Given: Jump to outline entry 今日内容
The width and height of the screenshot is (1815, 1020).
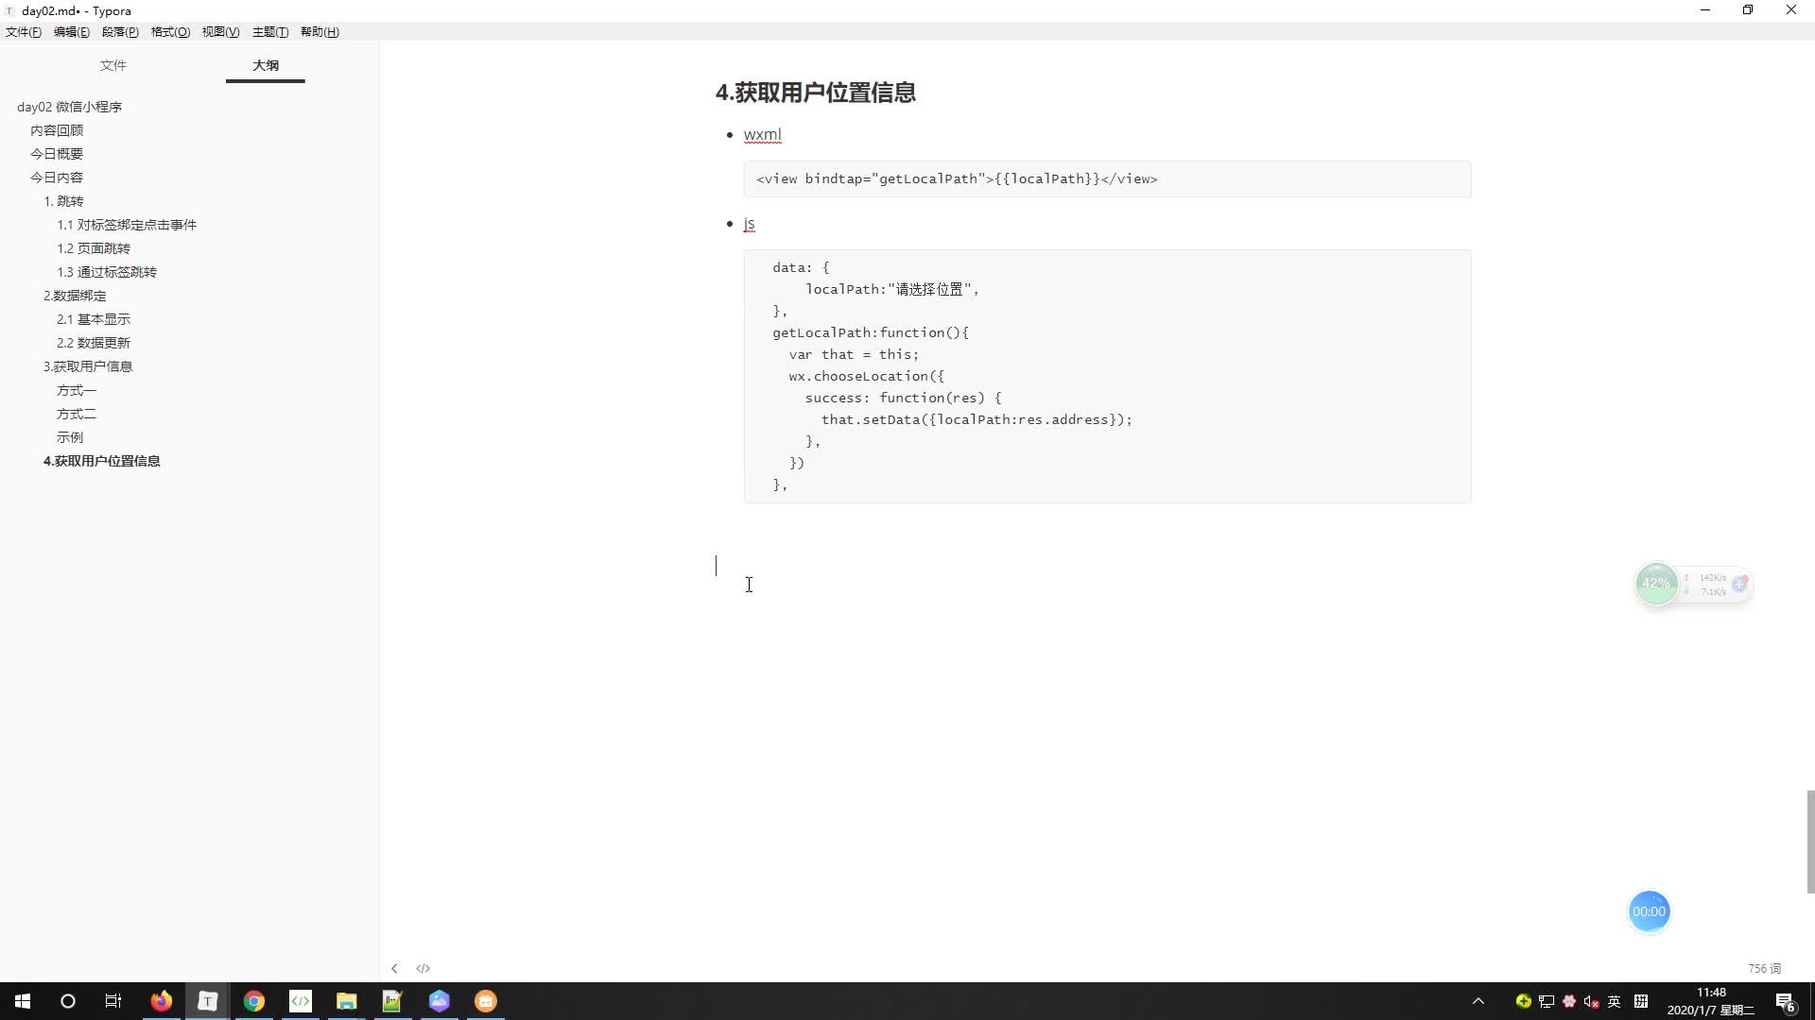Looking at the screenshot, I should pos(57,178).
